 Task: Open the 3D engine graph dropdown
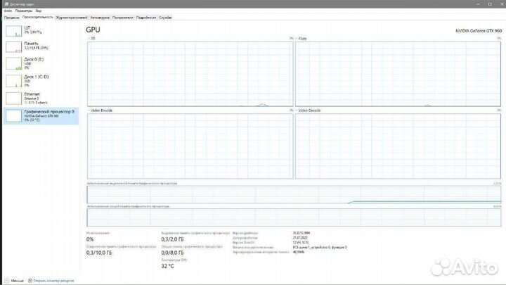pos(89,38)
